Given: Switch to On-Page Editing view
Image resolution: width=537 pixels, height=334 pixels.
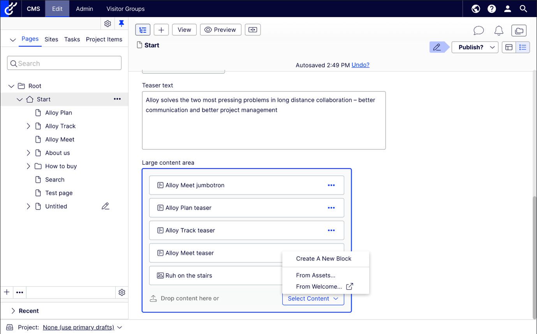Looking at the screenshot, I should 509,47.
